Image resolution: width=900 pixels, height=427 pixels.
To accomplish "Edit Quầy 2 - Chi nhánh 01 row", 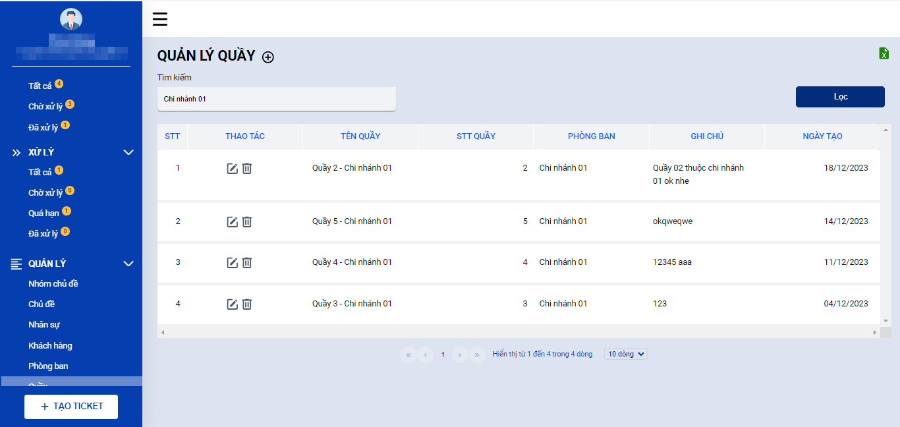I will point(232,169).
